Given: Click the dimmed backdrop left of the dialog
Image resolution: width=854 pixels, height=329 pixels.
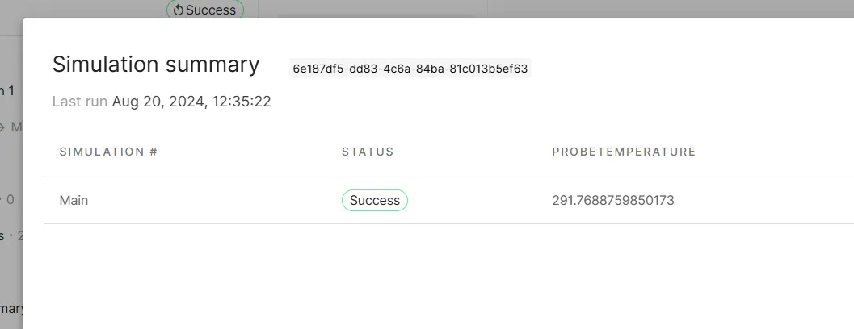Looking at the screenshot, I should coord(11,163).
